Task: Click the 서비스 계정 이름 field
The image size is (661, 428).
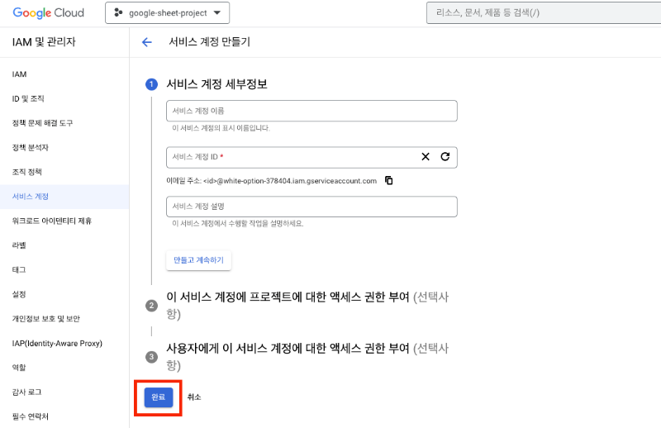Action: [311, 111]
